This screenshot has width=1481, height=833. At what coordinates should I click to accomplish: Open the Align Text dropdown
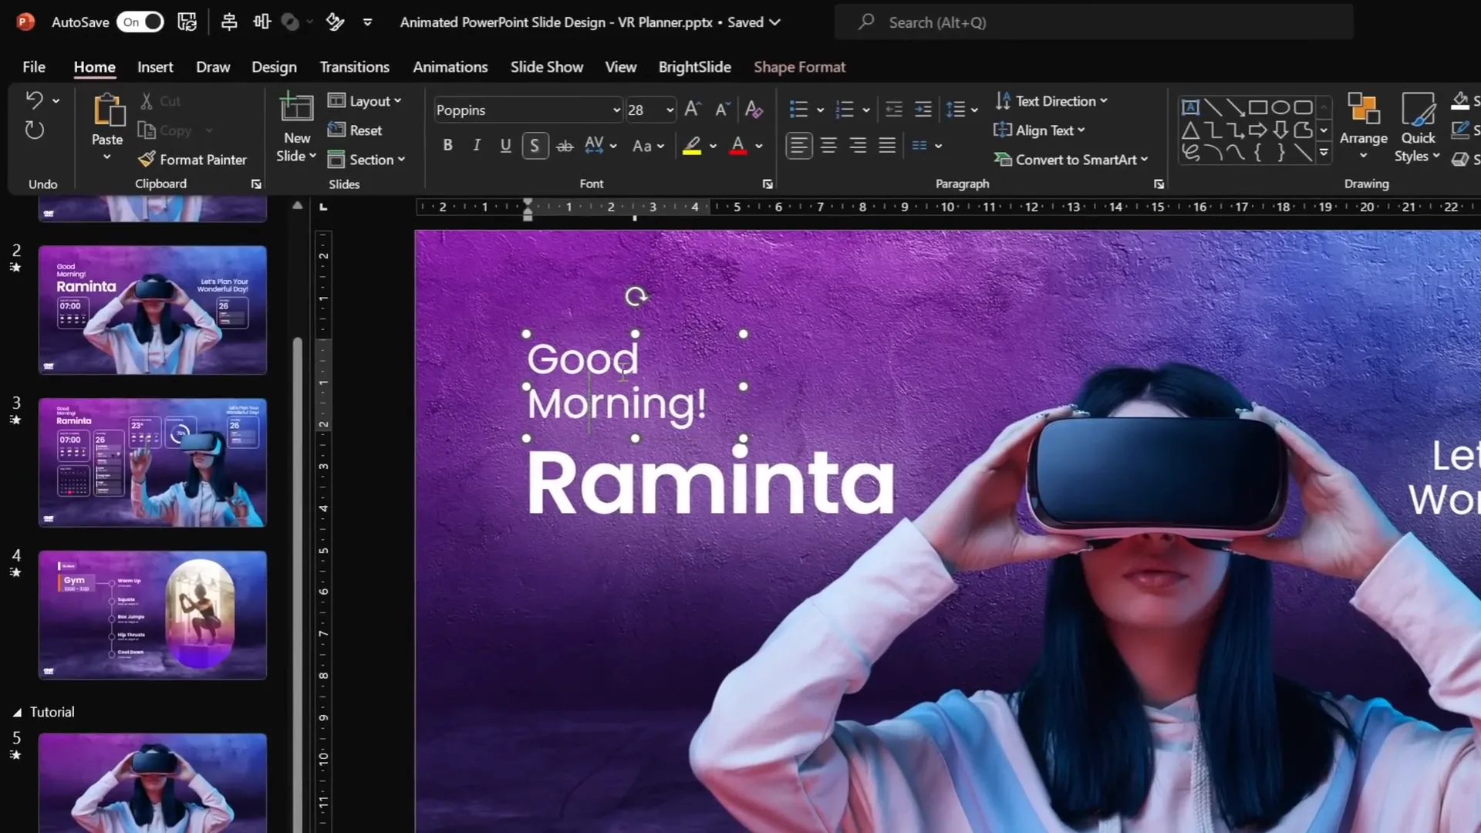click(x=1040, y=130)
